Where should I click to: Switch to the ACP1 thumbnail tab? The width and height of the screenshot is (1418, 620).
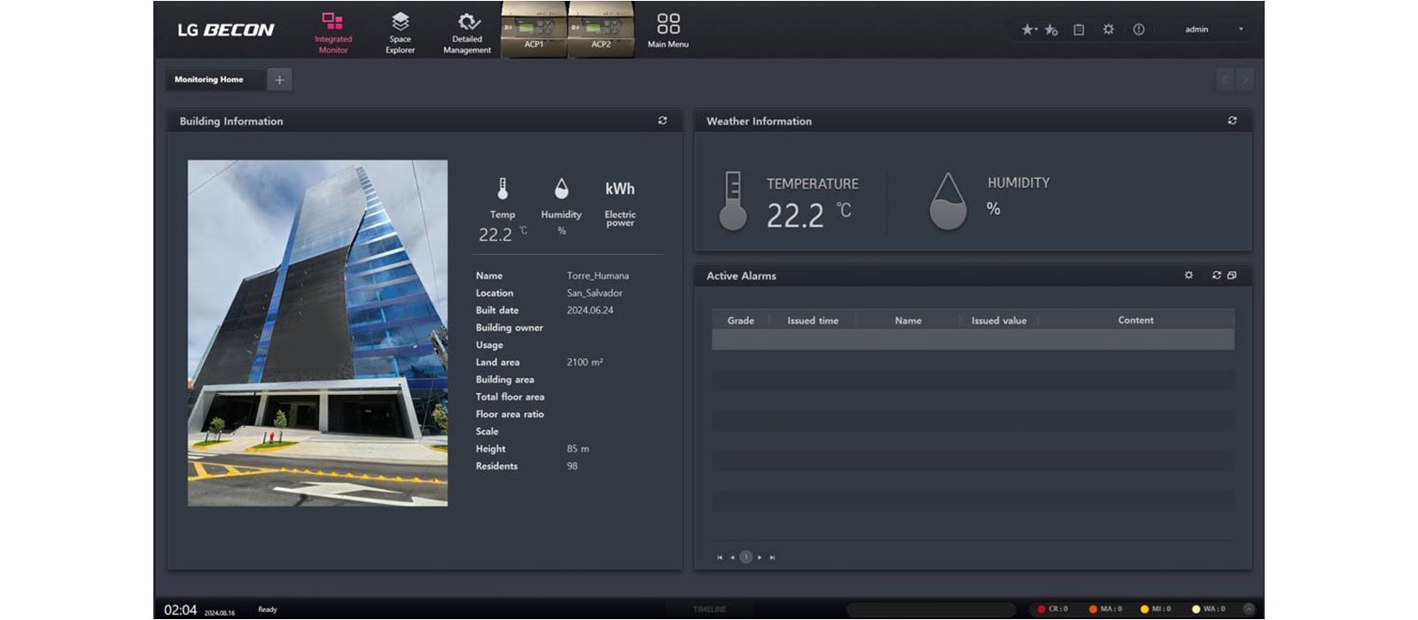coord(534,30)
